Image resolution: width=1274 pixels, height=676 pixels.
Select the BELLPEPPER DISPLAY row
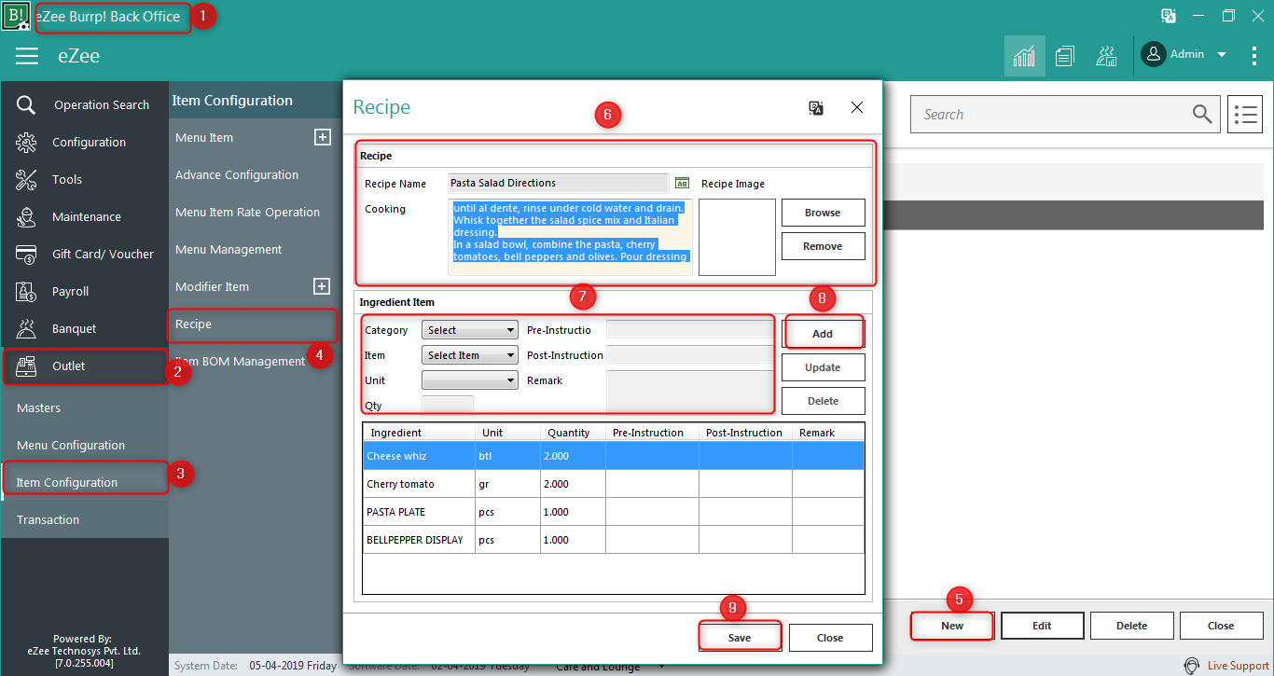tap(614, 540)
